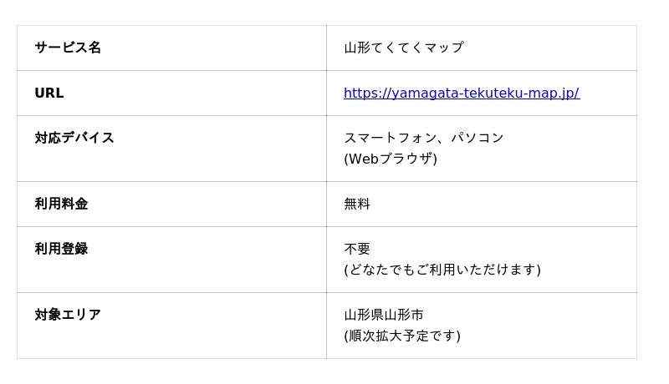Click the phrase ご利用いただけます
This screenshot has height=384, width=669.
coord(477,270)
